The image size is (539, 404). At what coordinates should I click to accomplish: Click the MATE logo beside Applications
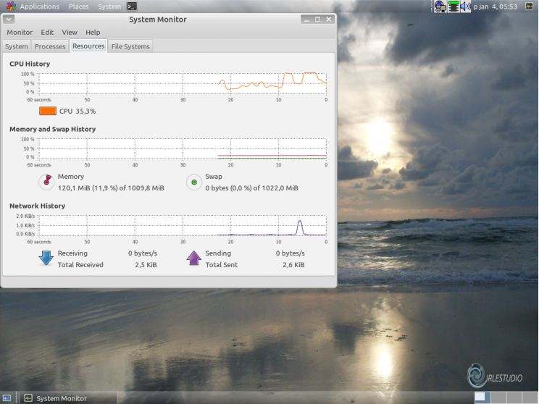11,7
